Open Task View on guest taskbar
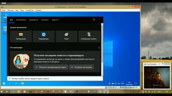 pos(16,83)
